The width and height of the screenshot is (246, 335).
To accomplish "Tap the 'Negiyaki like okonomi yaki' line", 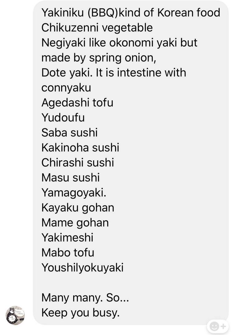I will [x=119, y=43].
